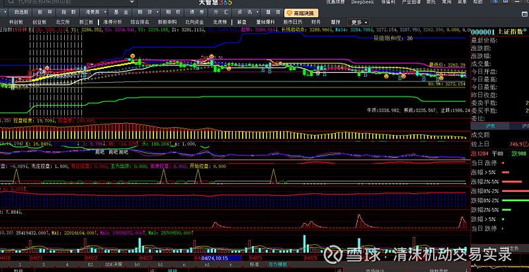Switch to the 科创板 tab
Screen dimensions: 529x272
point(16,22)
